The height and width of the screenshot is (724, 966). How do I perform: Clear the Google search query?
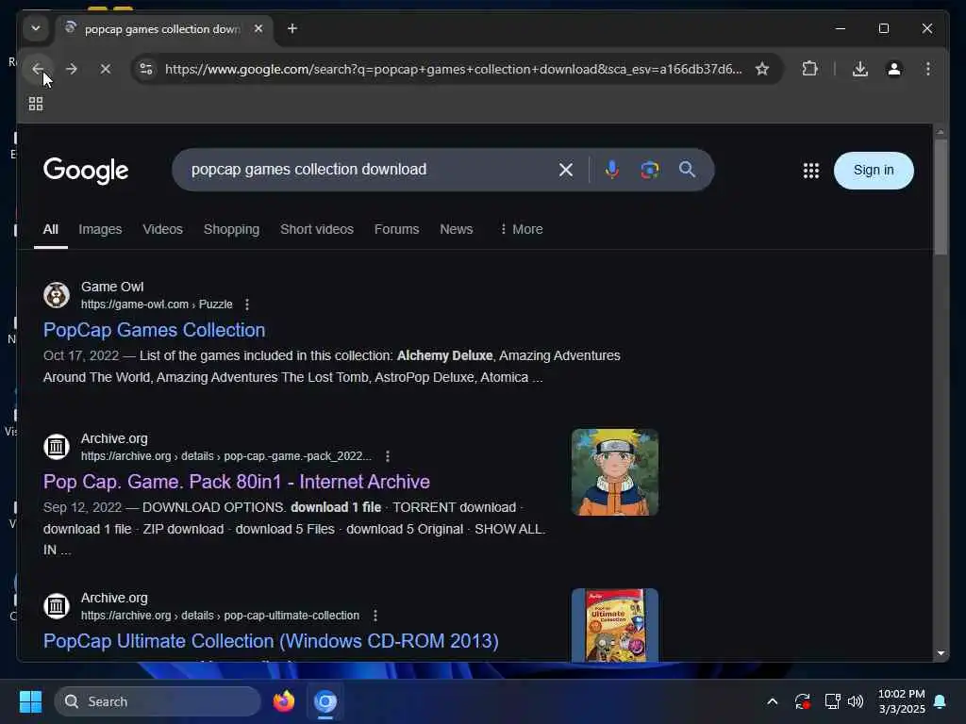coord(566,170)
